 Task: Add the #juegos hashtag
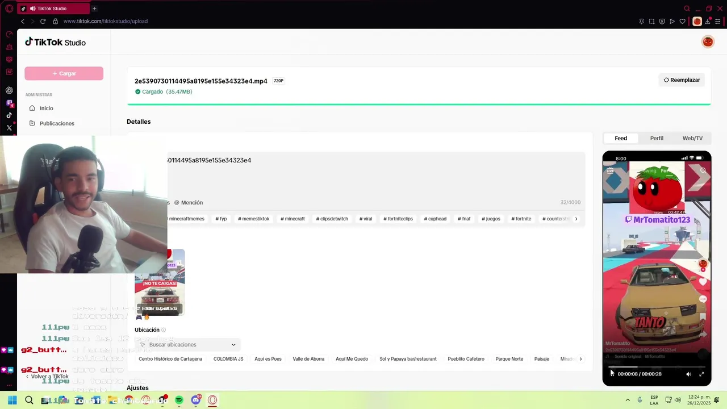[491, 219]
